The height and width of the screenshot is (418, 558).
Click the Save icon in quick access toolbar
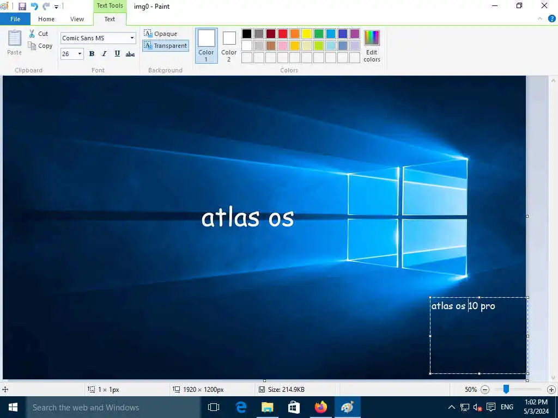22,7
